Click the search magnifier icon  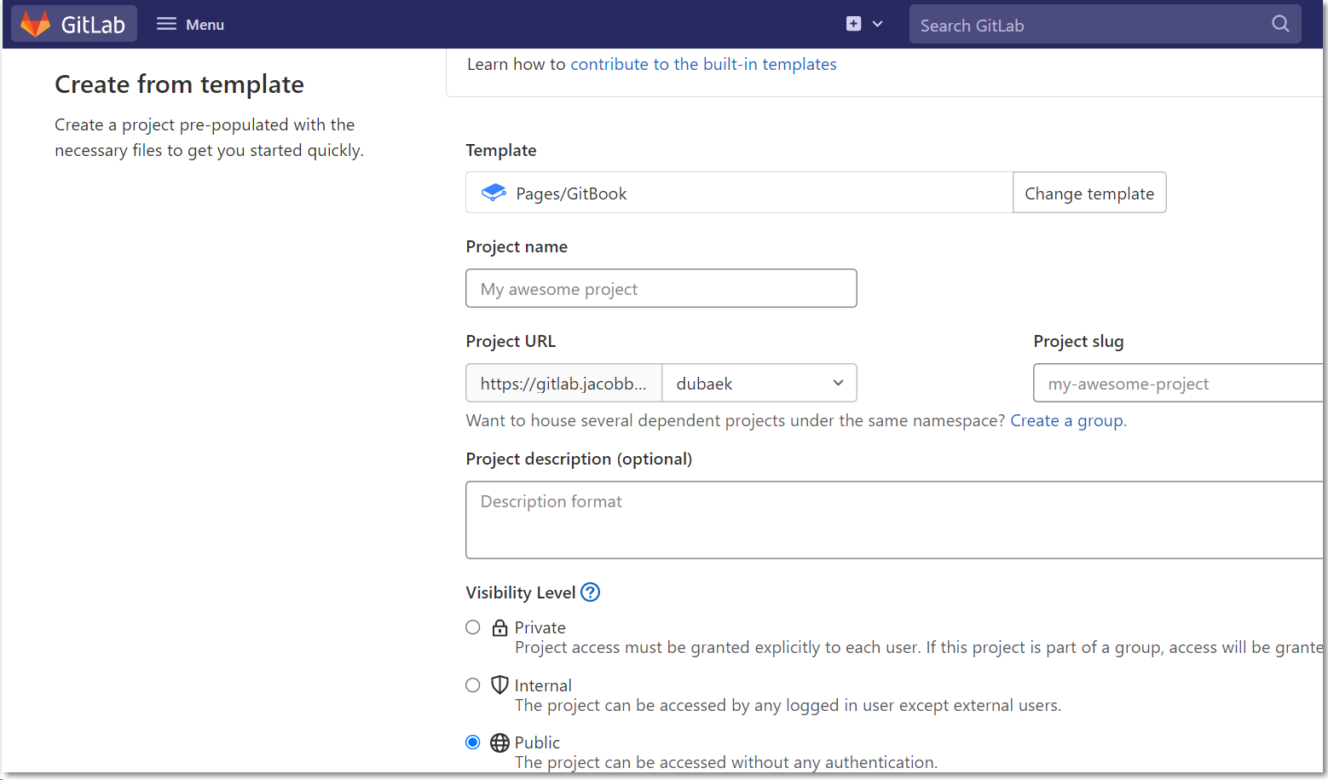[x=1280, y=24]
